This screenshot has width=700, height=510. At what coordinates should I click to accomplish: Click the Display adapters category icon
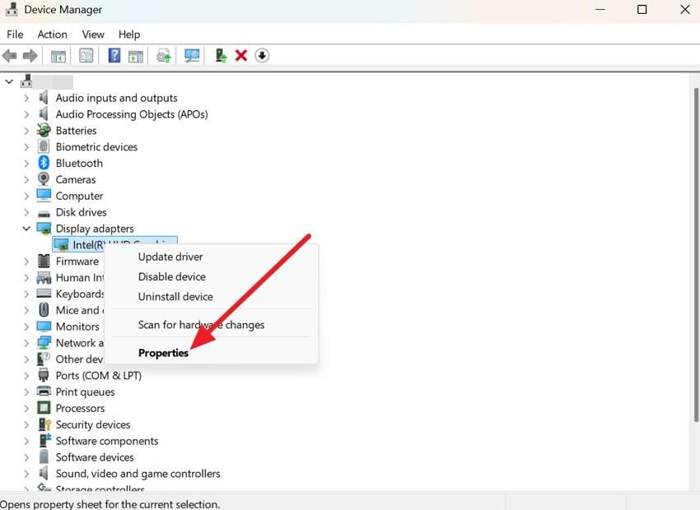[x=44, y=228]
